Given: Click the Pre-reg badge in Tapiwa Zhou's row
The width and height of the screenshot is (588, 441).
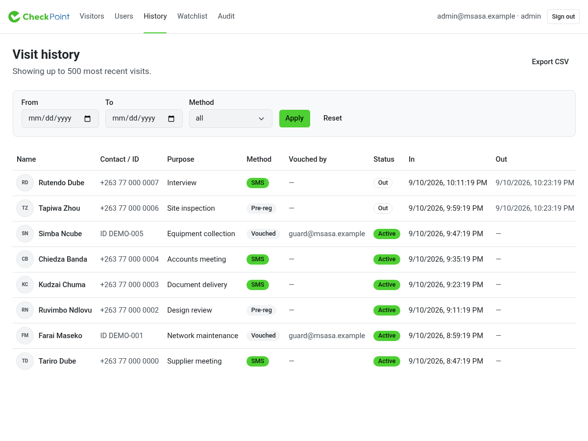Looking at the screenshot, I should click(x=261, y=208).
